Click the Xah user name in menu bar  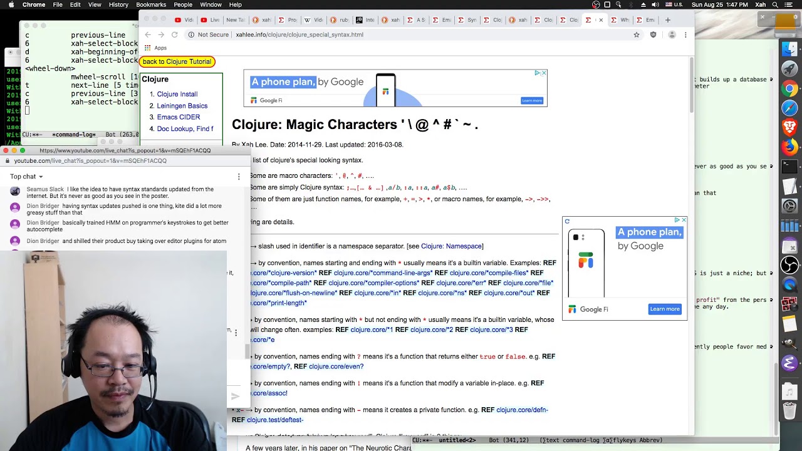[x=761, y=4]
